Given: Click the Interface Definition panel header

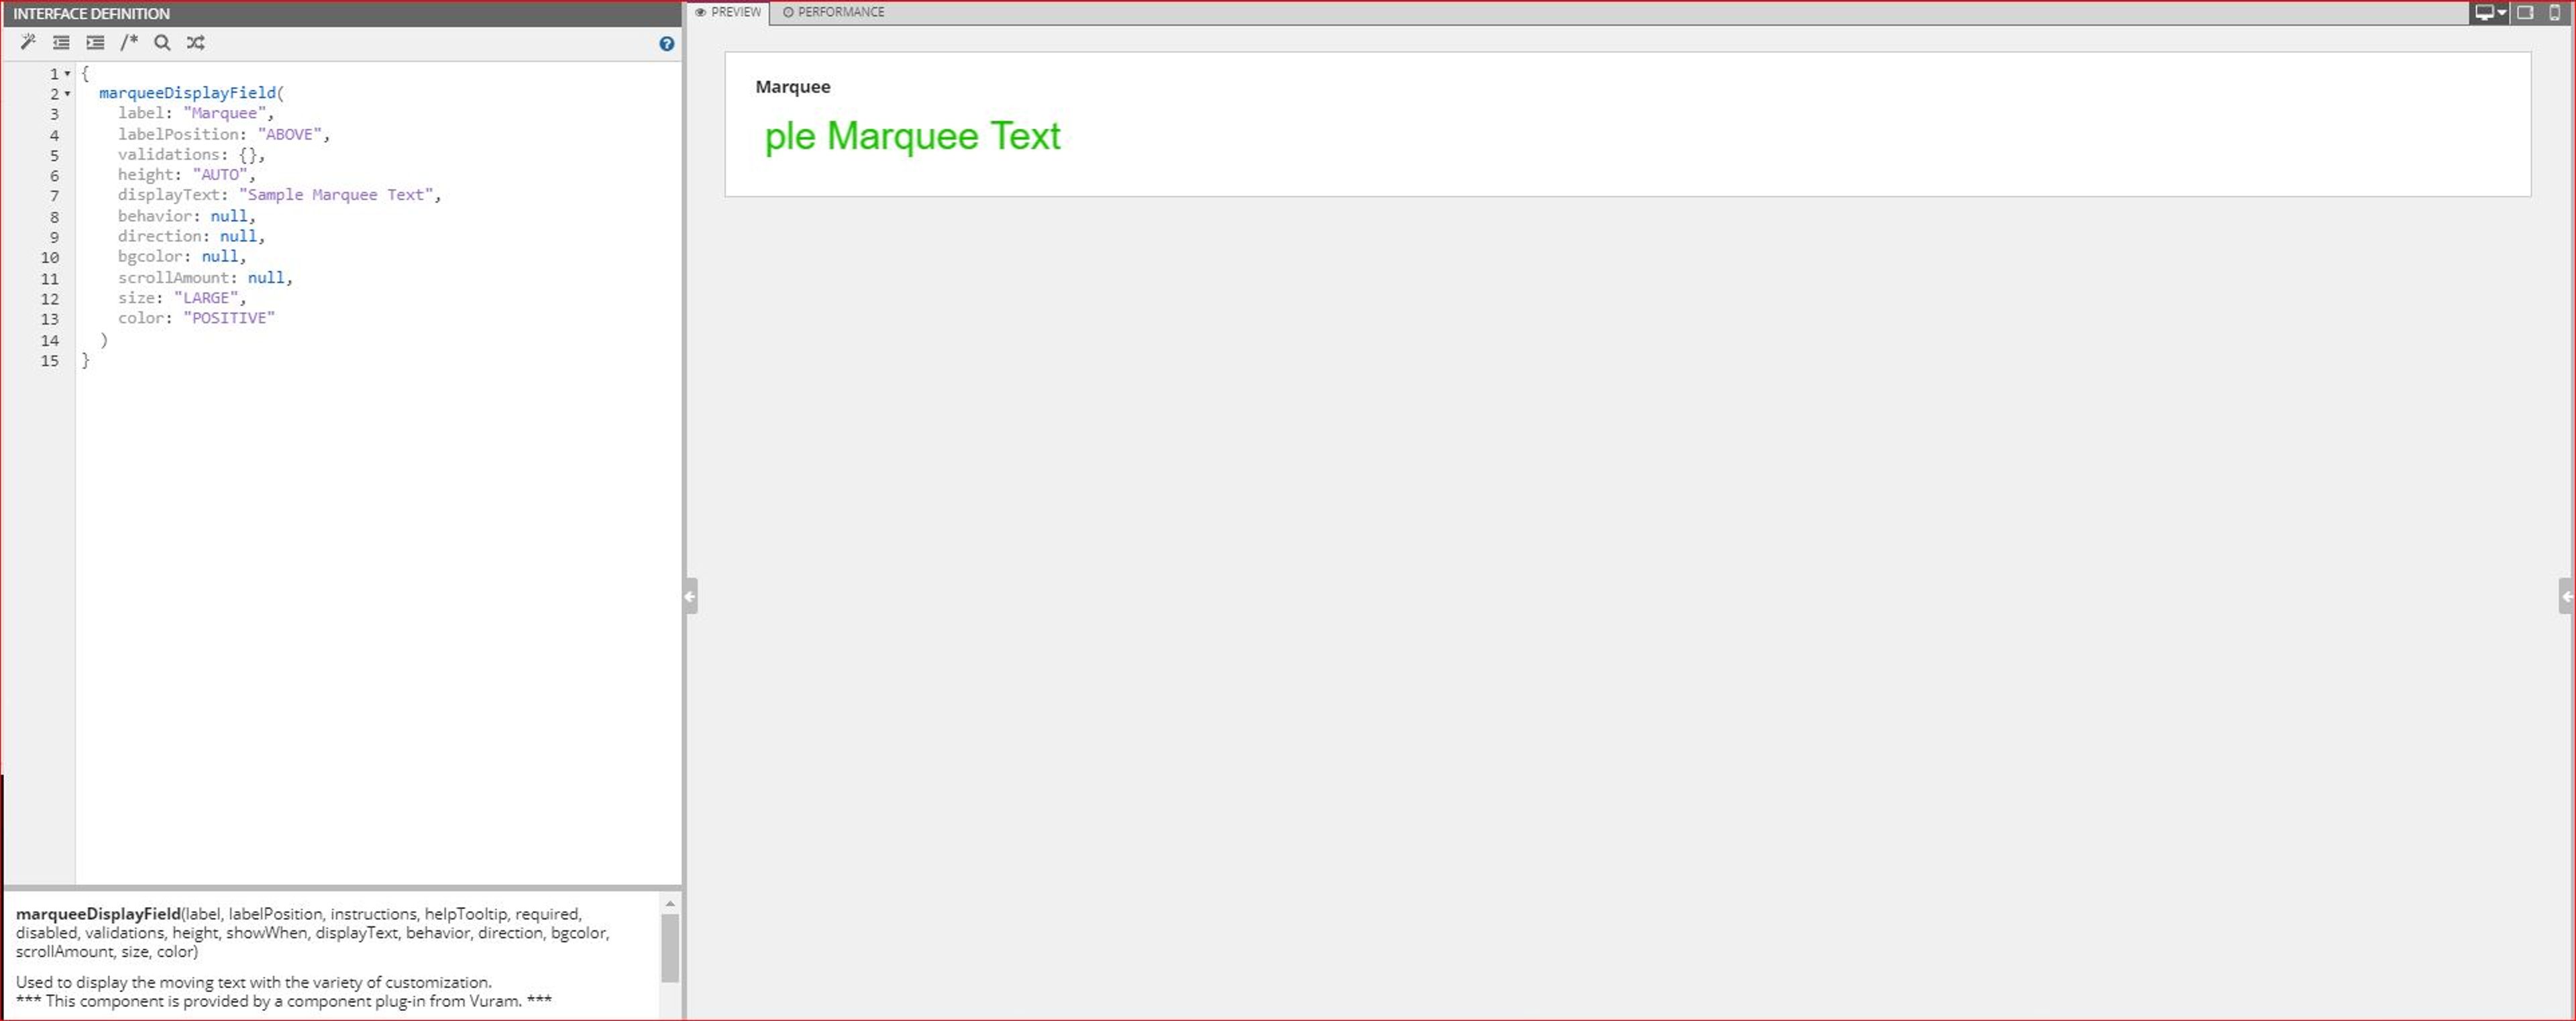Looking at the screenshot, I should (341, 13).
